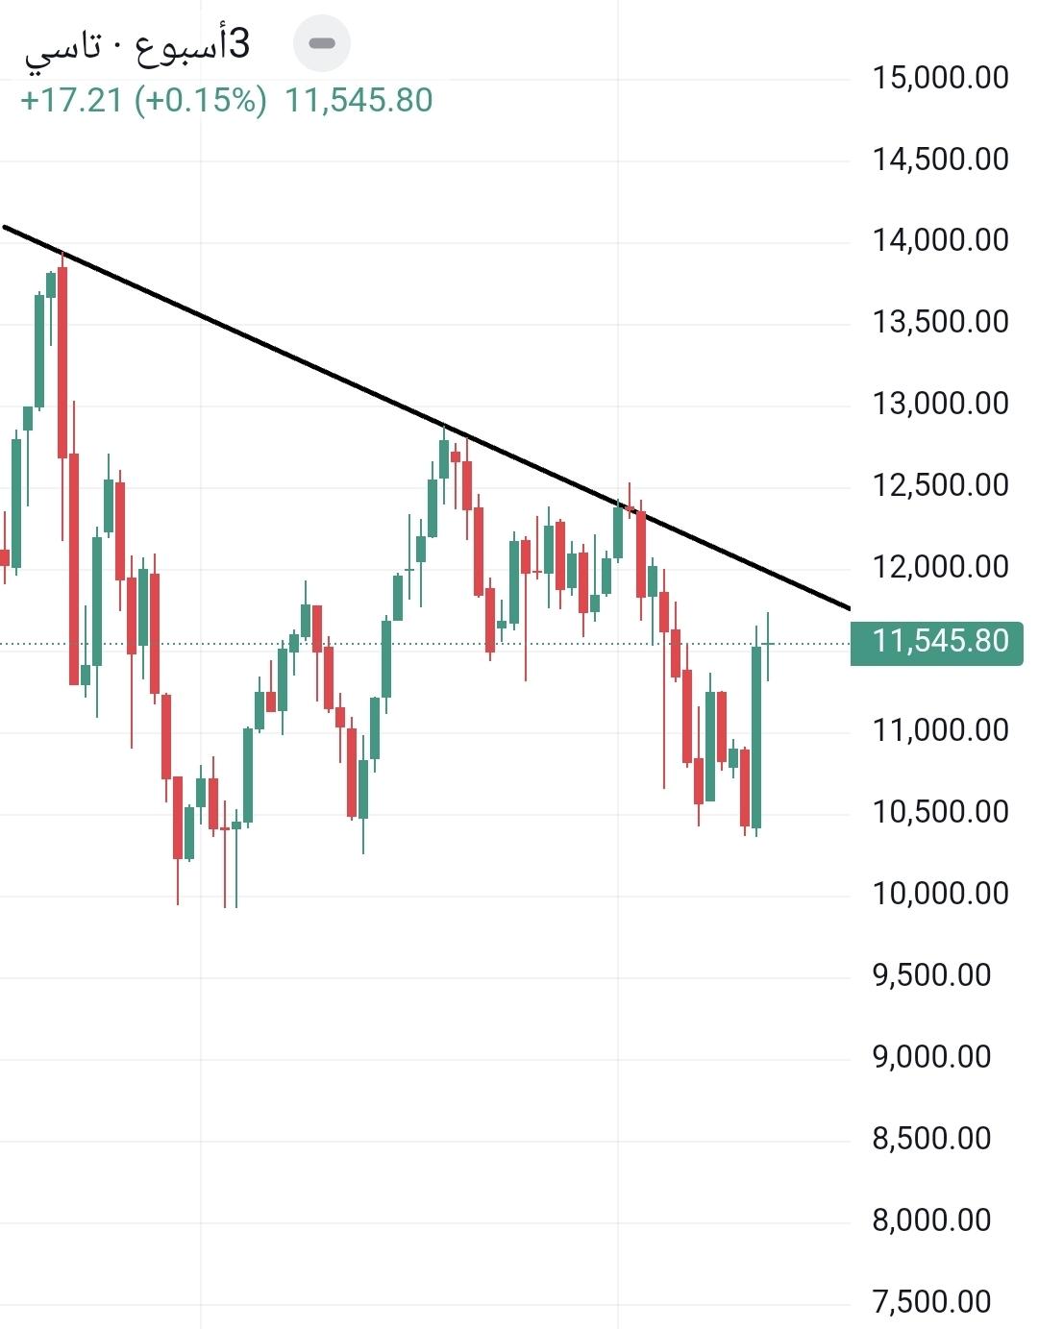Click the 15,000.00 price axis label
1038x1329 pixels.
(x=940, y=77)
